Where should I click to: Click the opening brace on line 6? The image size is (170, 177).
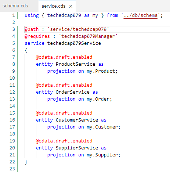coord(26,50)
